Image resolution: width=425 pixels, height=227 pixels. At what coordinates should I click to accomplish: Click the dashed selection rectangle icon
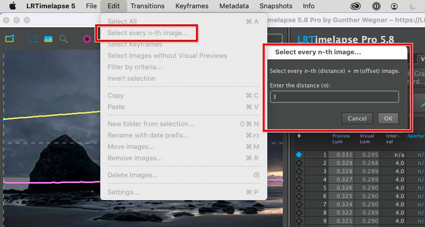tap(33, 39)
